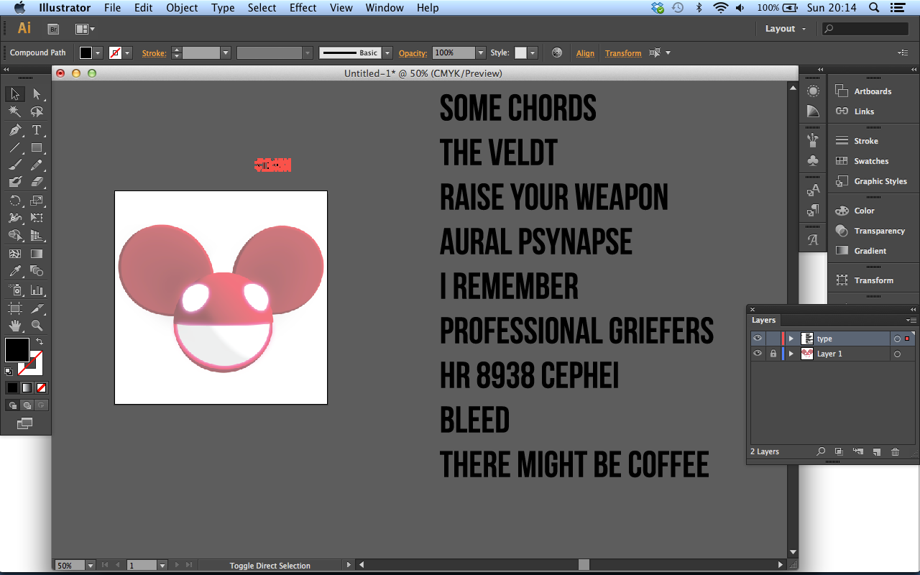This screenshot has height=575, width=920.
Task: Select the Line Segment tool
Action: pyautogui.click(x=14, y=147)
